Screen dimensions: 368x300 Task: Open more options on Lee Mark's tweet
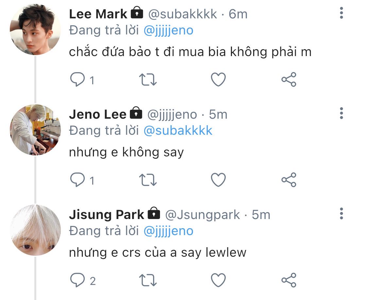pyautogui.click(x=342, y=13)
